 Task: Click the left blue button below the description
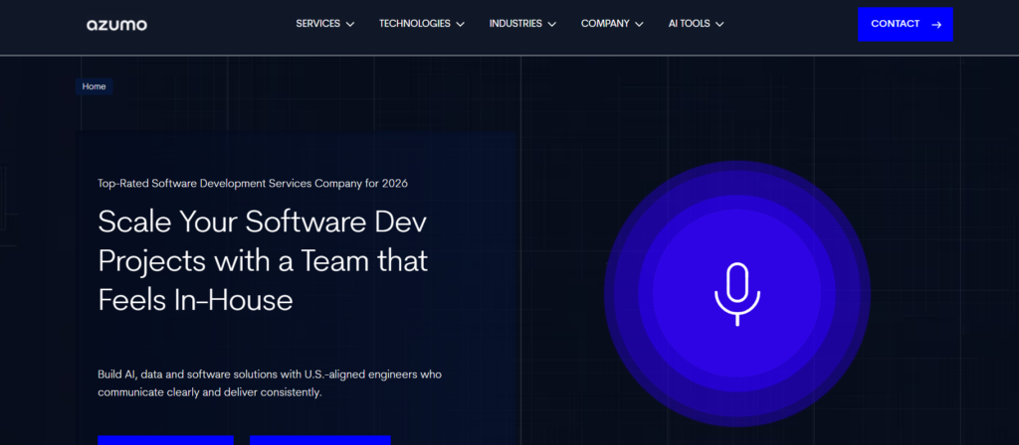tap(165, 439)
